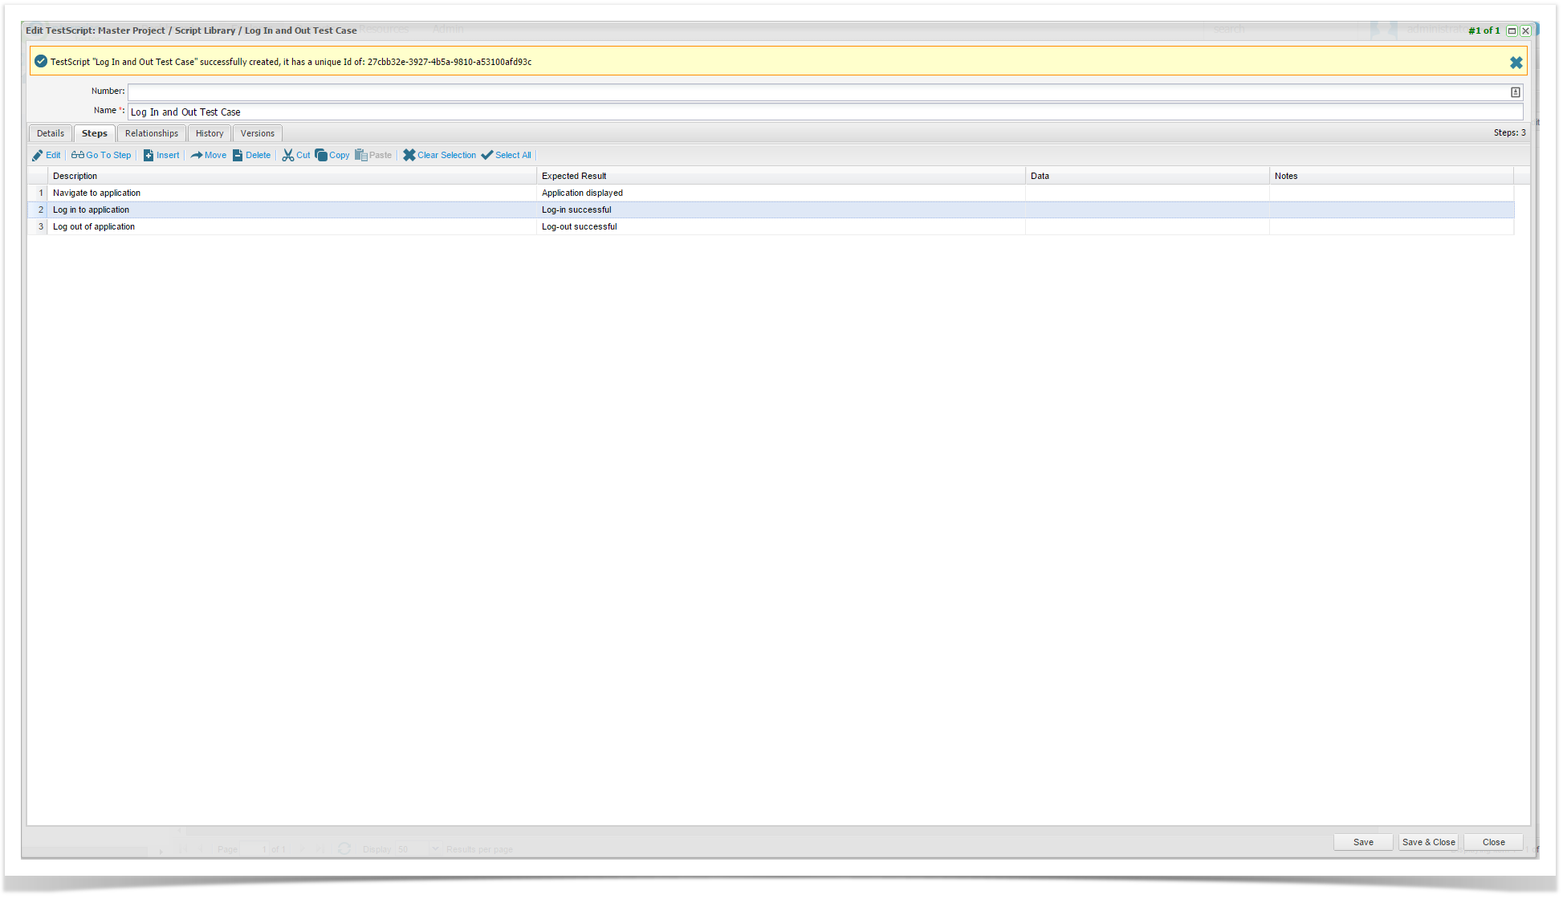Screen dimensions: 1567x899
Task: Click the Delete step icon
Action: pos(238,156)
